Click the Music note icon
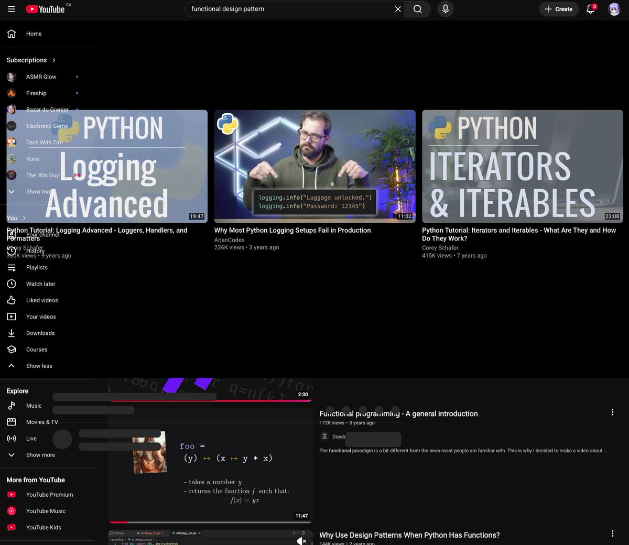This screenshot has height=545, width=629. click(x=12, y=406)
